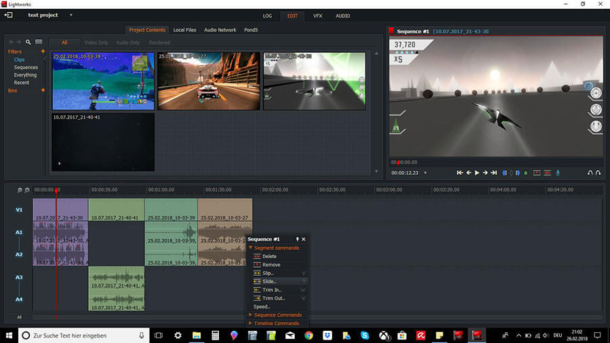Viewport: 610px width, 343px height.
Task: Click the microphone voice-over icon
Action: pos(558,173)
